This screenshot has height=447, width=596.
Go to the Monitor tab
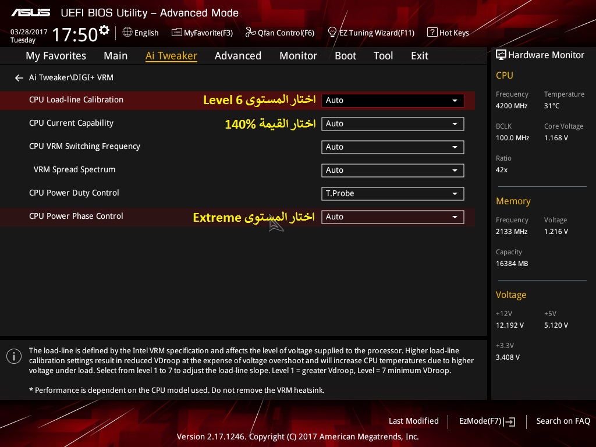click(299, 56)
